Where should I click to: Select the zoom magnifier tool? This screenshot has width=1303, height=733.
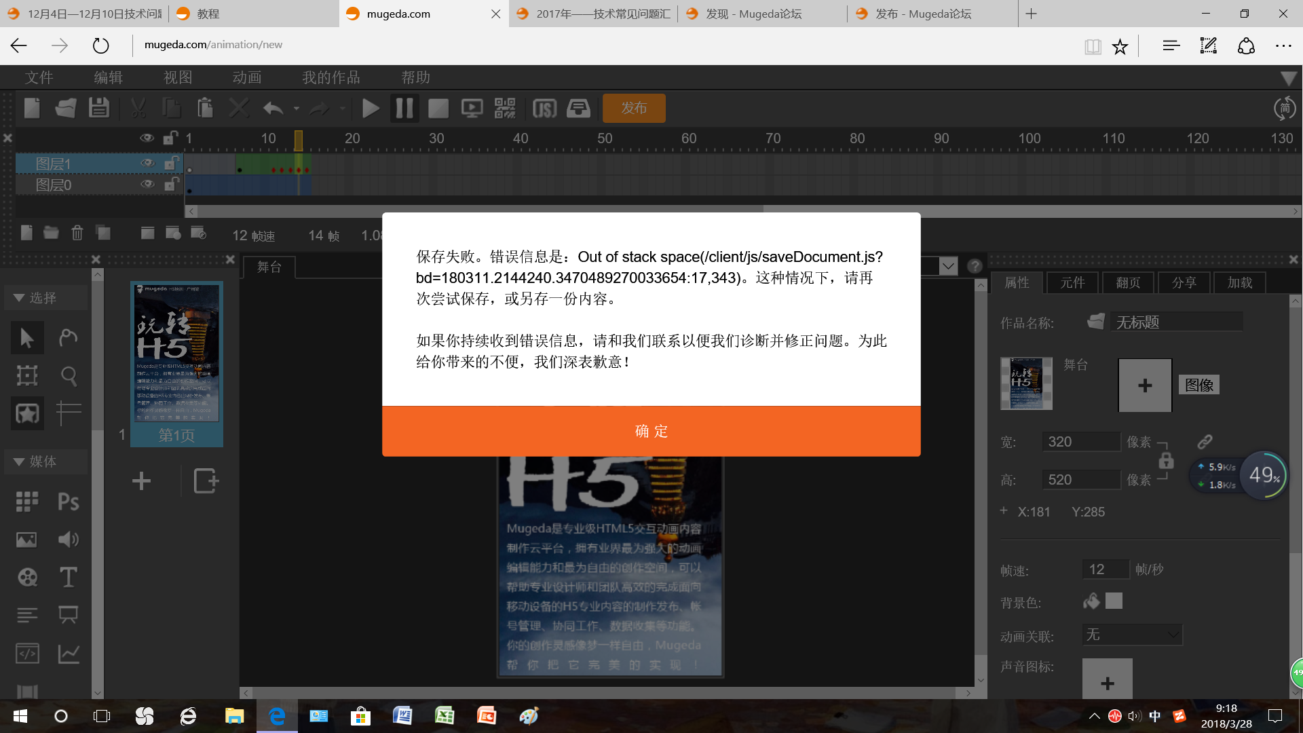(68, 375)
